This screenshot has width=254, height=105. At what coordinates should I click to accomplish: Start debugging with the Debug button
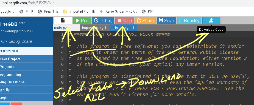[103, 21]
